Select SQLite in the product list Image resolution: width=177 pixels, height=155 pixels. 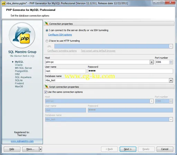pos(19,80)
